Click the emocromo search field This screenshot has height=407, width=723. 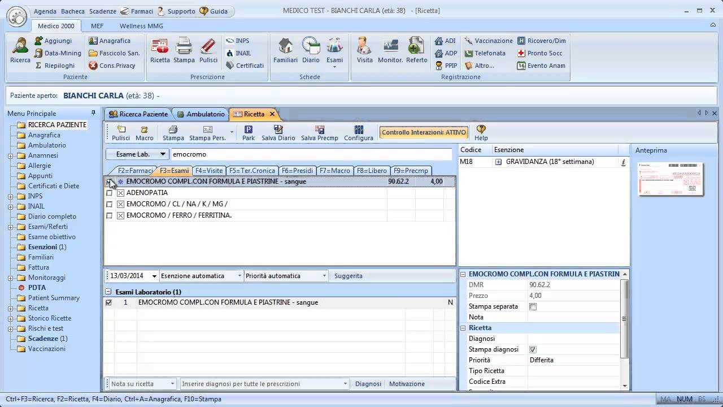point(311,154)
